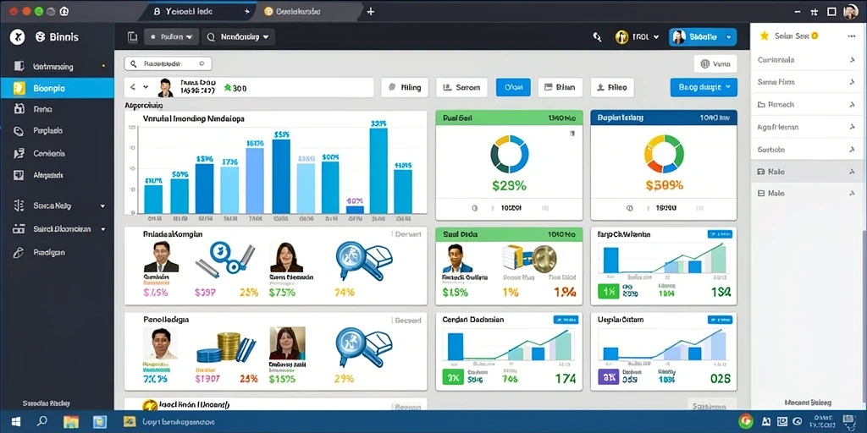Click the key icon in the top bar
This screenshot has width=867, height=433.
[x=597, y=37]
